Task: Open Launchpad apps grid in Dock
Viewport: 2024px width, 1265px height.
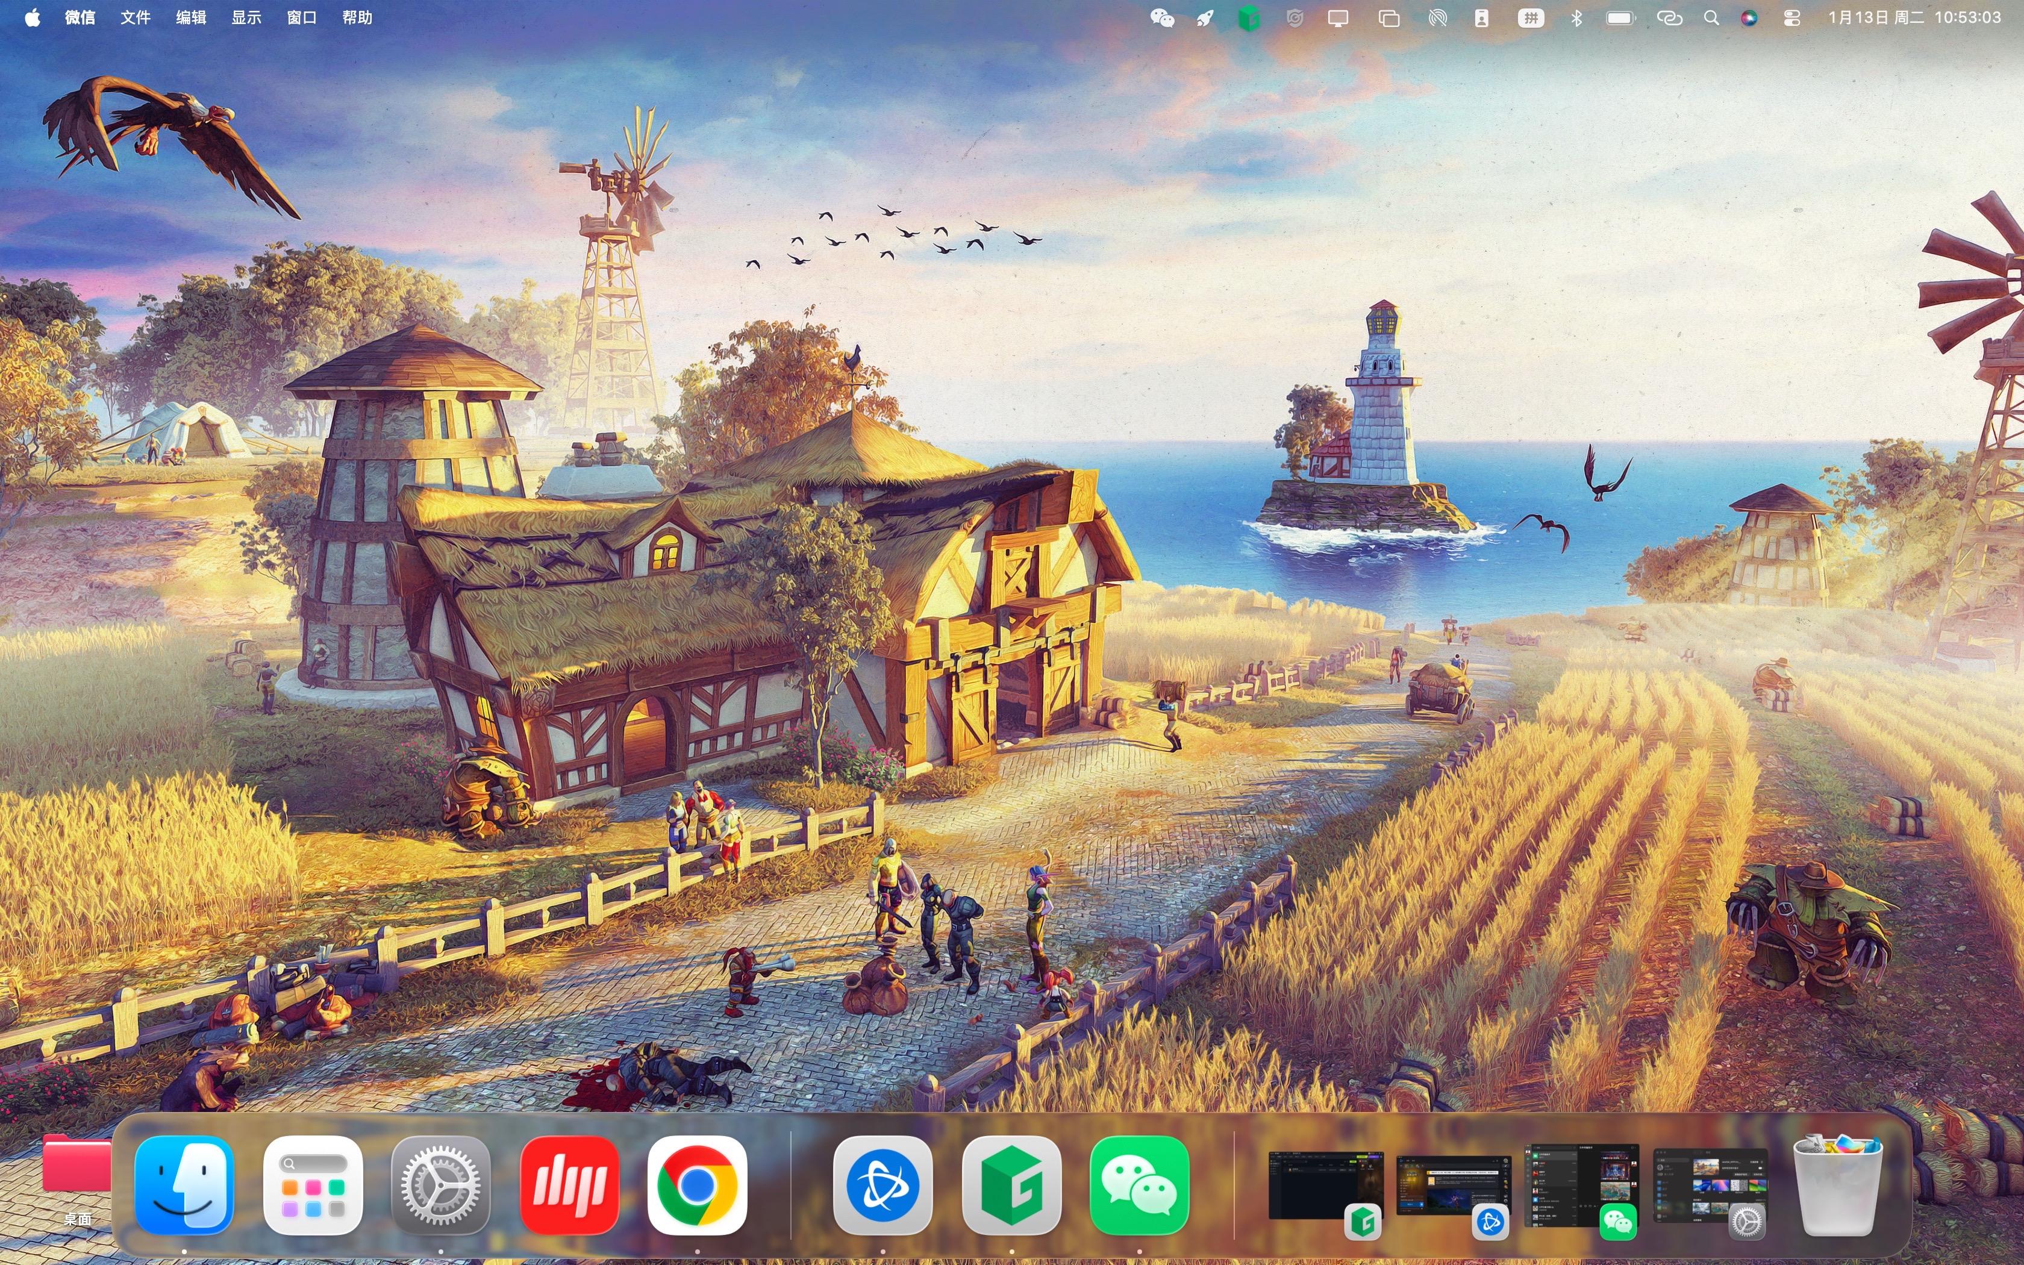Action: [x=313, y=1185]
